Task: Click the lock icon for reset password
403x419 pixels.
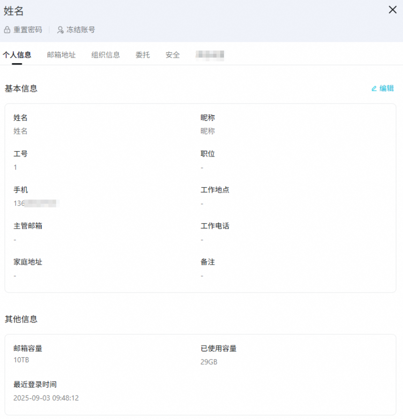Action: pos(7,29)
